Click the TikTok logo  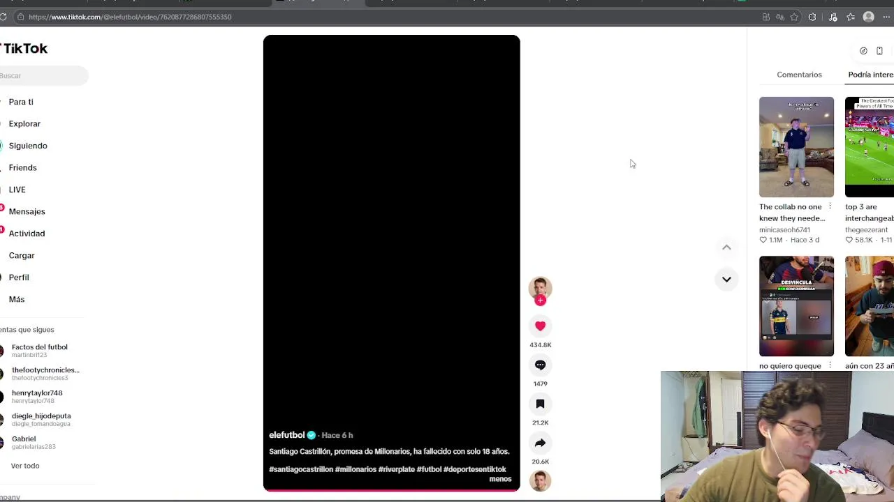[x=24, y=48]
